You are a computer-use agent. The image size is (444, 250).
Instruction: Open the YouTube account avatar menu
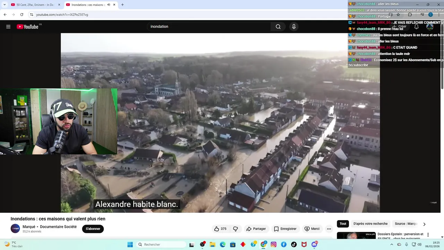430,27
